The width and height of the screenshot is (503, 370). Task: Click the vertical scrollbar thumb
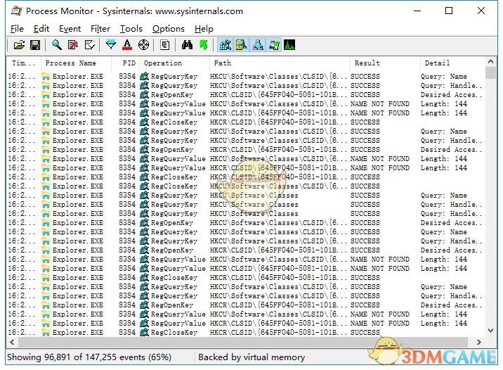pyautogui.click(x=490, y=72)
